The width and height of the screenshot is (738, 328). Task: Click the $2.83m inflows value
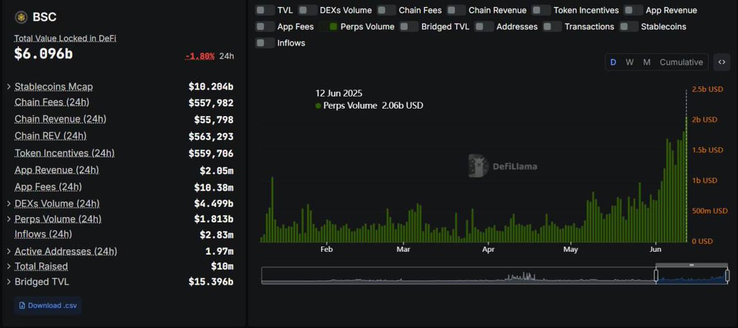click(x=216, y=235)
